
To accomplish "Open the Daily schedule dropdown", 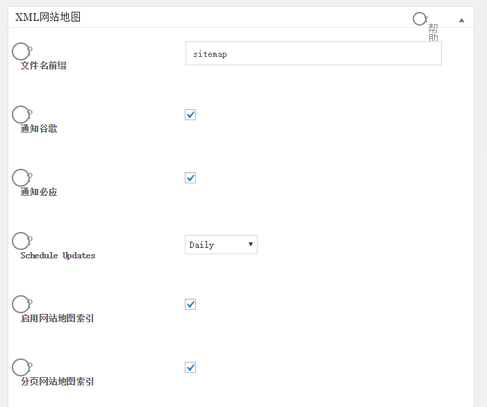I will [221, 244].
